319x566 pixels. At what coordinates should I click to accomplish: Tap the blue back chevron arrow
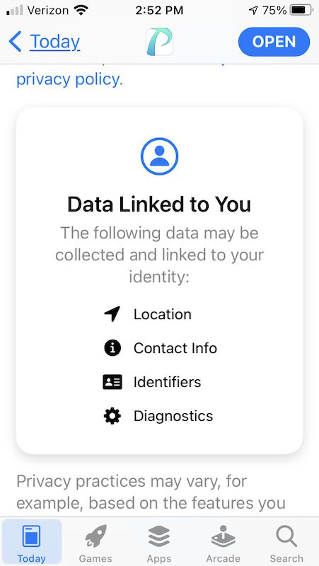click(15, 42)
